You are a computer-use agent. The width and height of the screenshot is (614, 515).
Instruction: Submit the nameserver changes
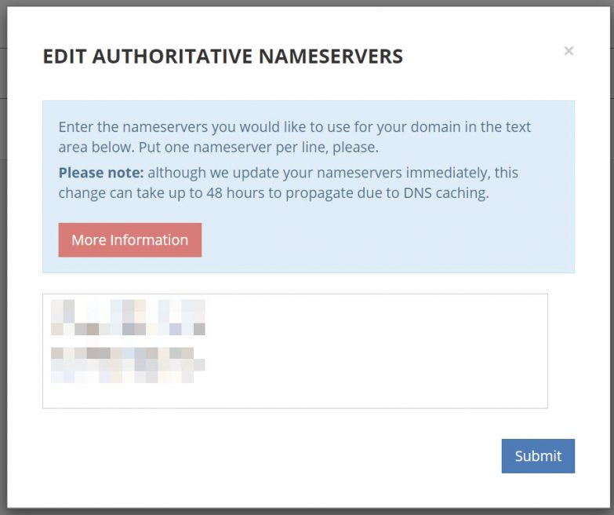click(x=538, y=456)
